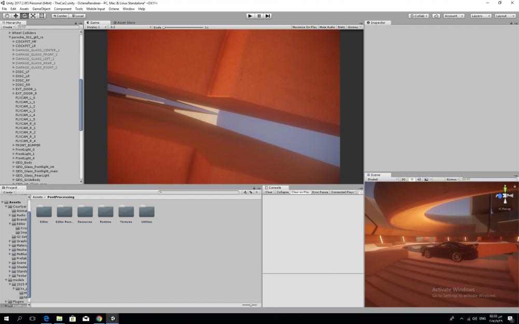Open the GameObject menu

pyautogui.click(x=42, y=9)
